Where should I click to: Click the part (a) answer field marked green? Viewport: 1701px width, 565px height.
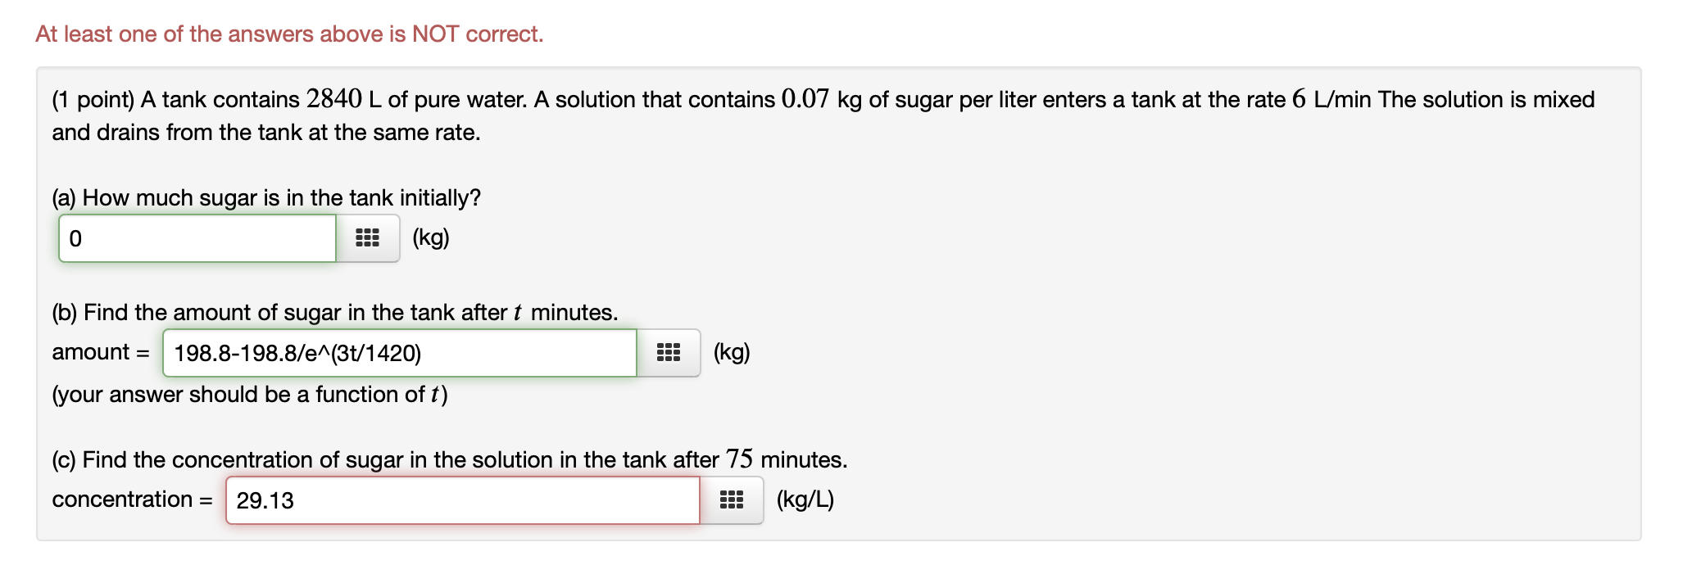197,238
